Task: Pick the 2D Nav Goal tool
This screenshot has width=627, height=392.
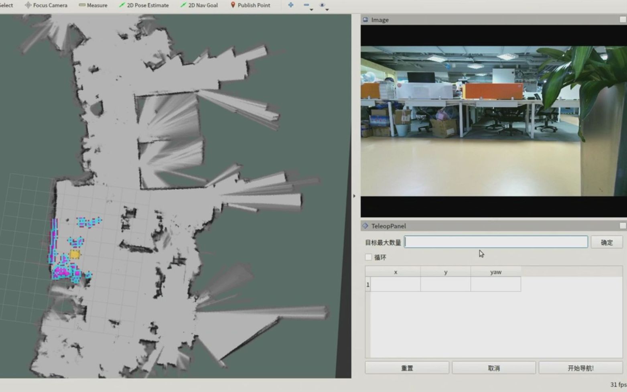Action: pyautogui.click(x=199, y=5)
